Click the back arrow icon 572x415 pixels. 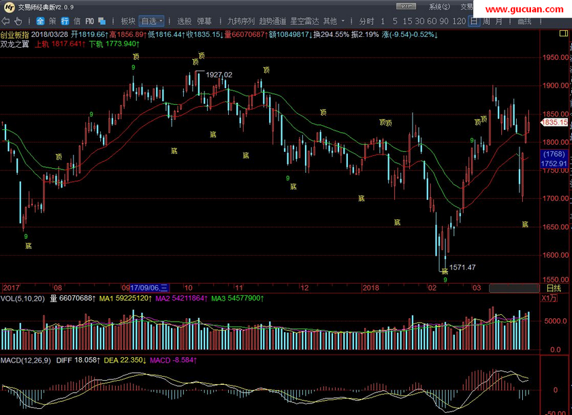click(5, 21)
